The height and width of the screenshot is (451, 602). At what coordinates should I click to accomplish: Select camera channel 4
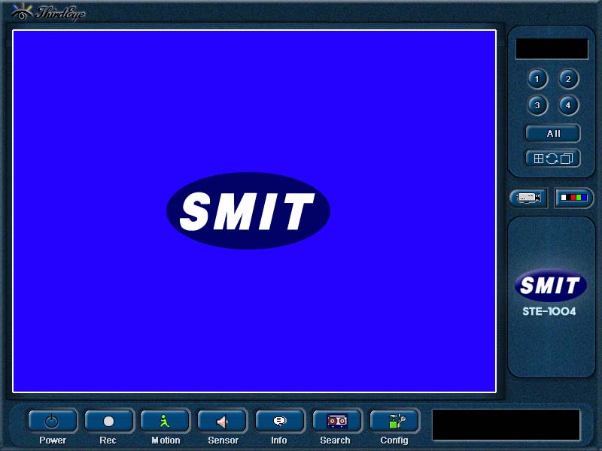coord(568,105)
